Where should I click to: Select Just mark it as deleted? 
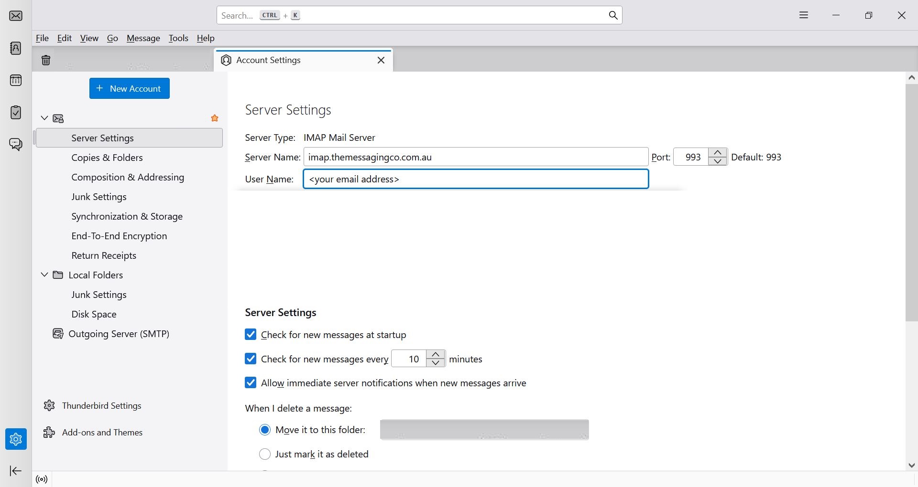[x=265, y=454]
